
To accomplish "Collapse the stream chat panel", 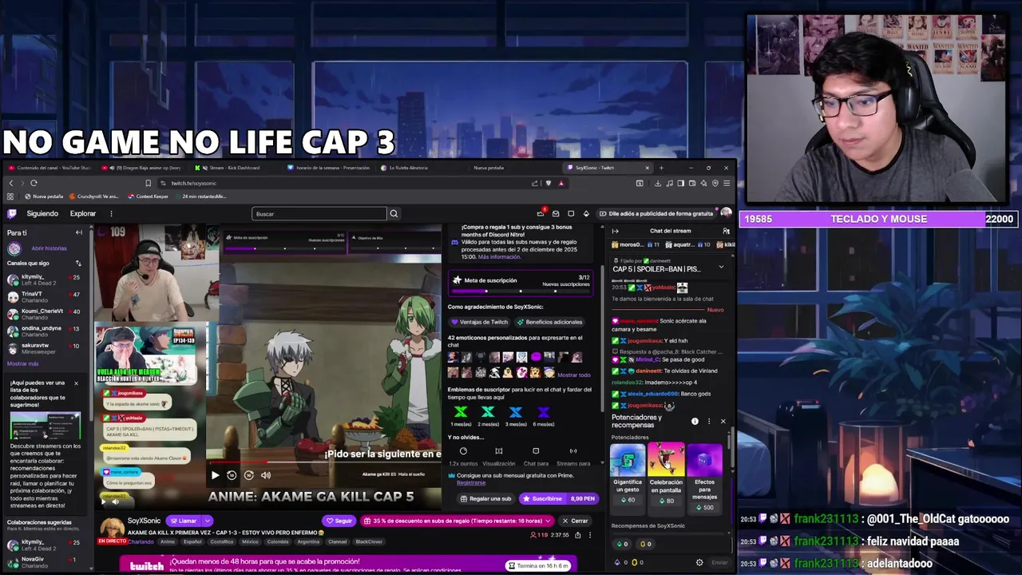I will pos(615,231).
